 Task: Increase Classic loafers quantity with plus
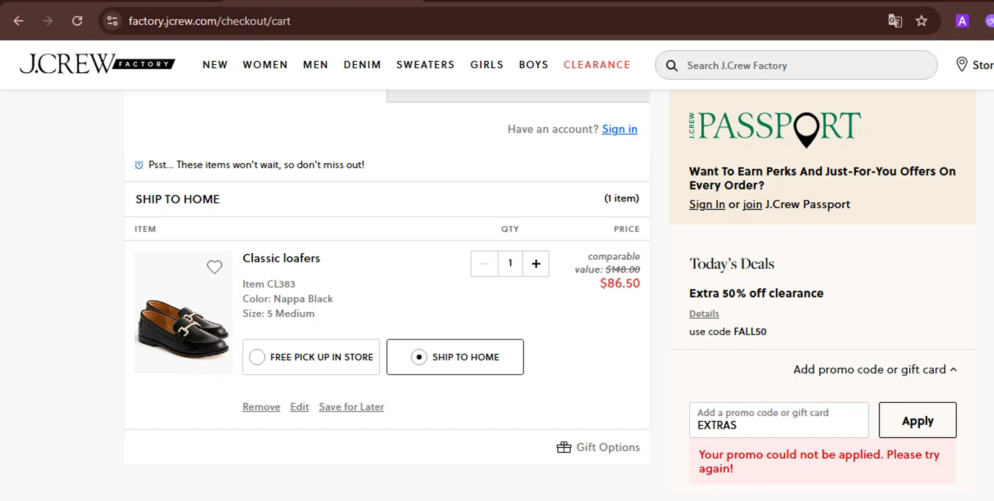pyautogui.click(x=535, y=264)
